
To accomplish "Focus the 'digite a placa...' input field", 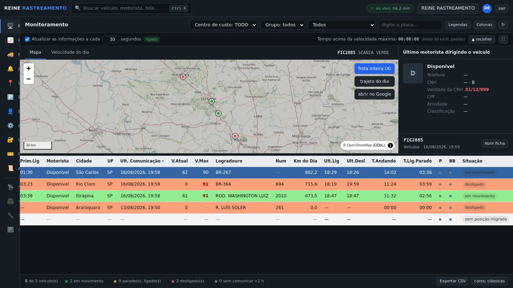I will tap(410, 25).
